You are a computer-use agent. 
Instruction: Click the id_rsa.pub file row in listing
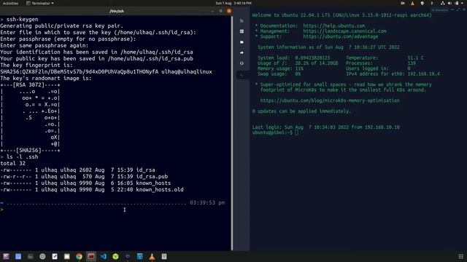tap(84, 176)
